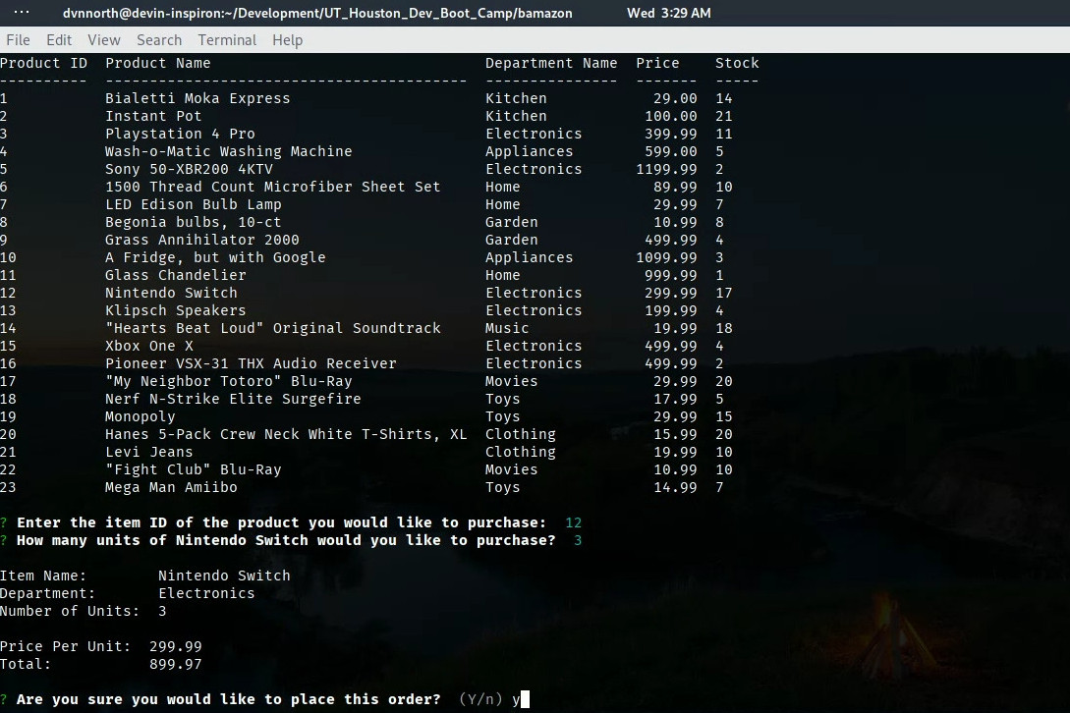Click the entered item ID 12
1070x713 pixels.
coord(574,522)
